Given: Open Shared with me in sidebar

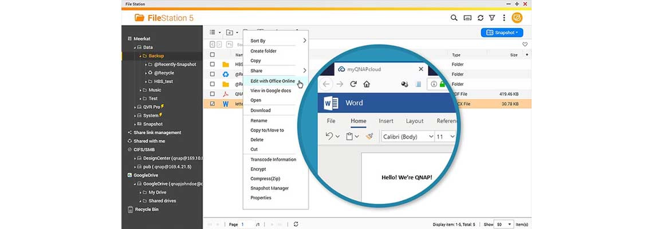Looking at the screenshot, I should 149,141.
